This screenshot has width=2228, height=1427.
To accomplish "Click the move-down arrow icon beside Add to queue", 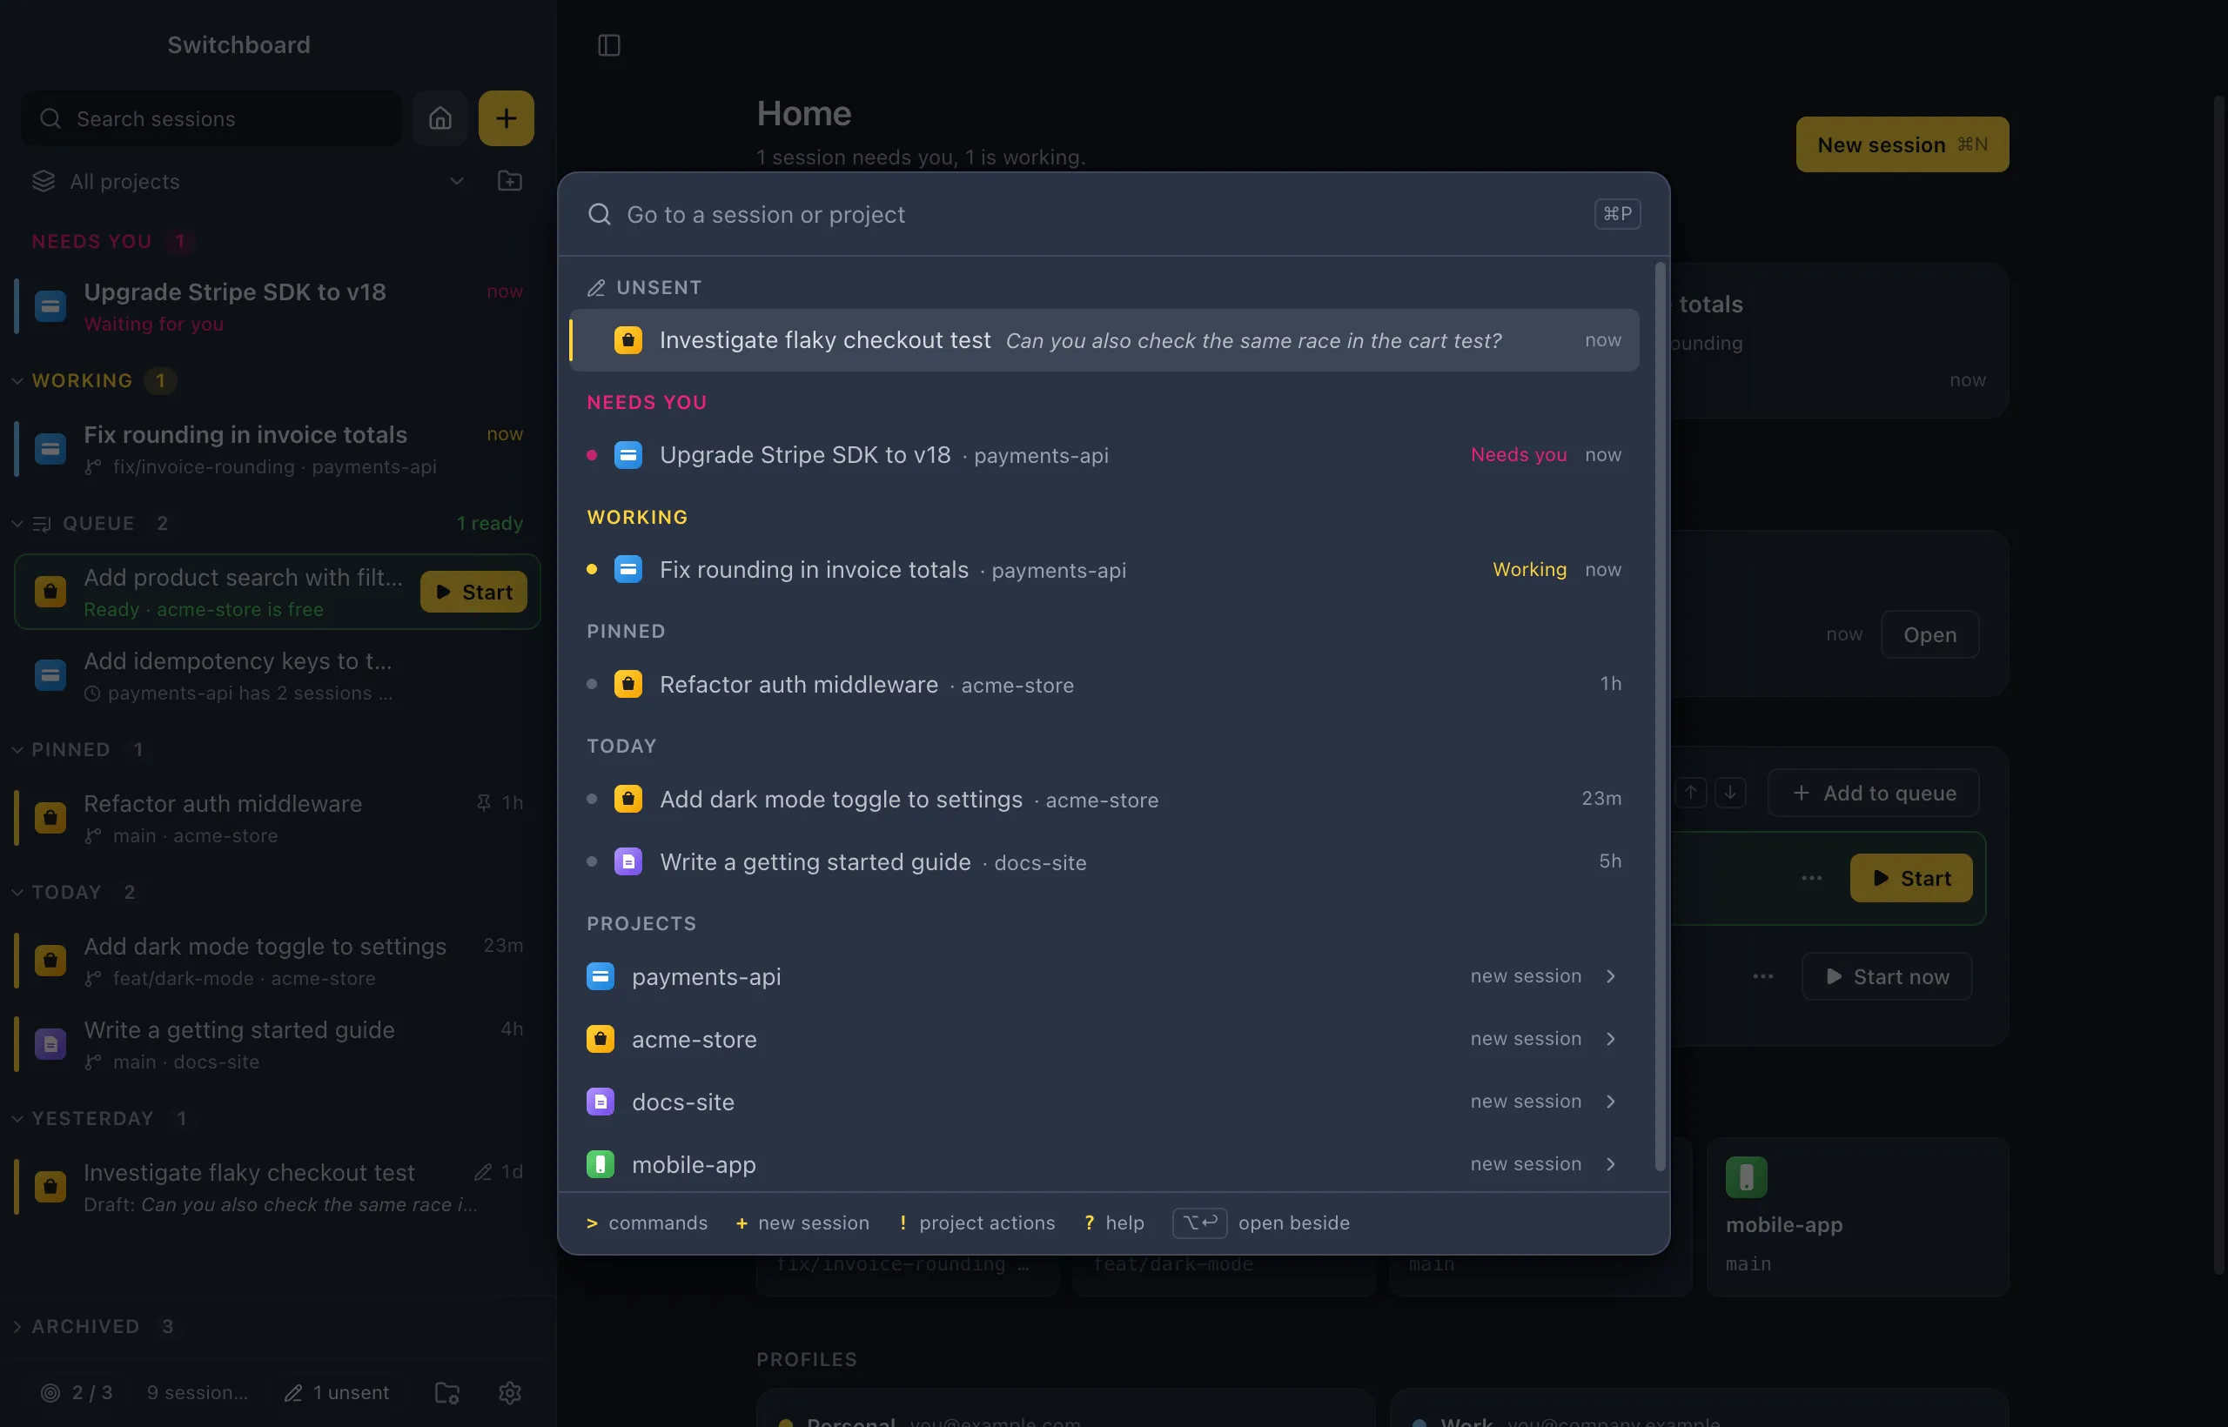I will (1730, 794).
